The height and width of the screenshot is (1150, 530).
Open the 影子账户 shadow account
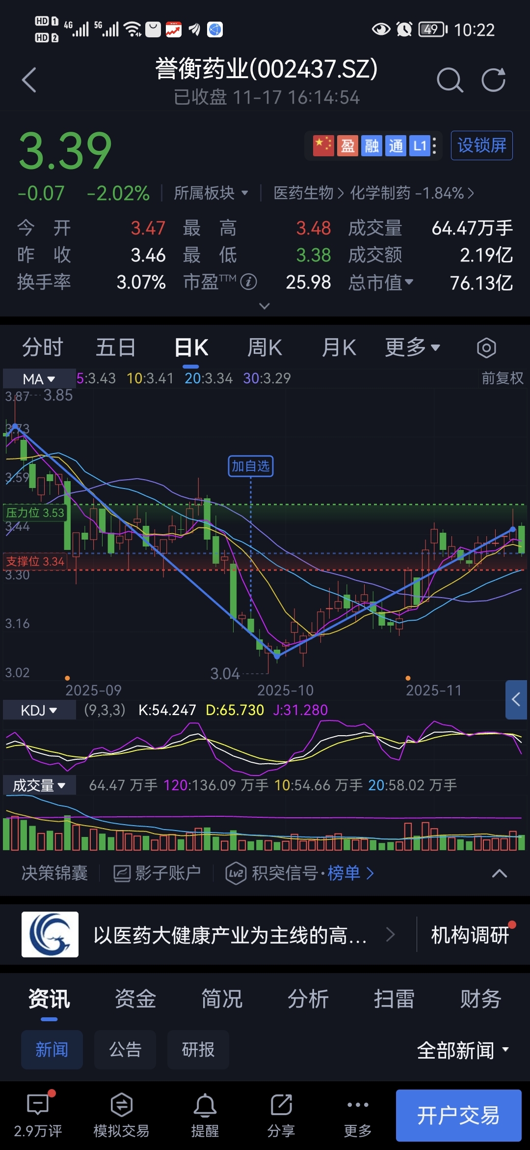[x=157, y=873]
